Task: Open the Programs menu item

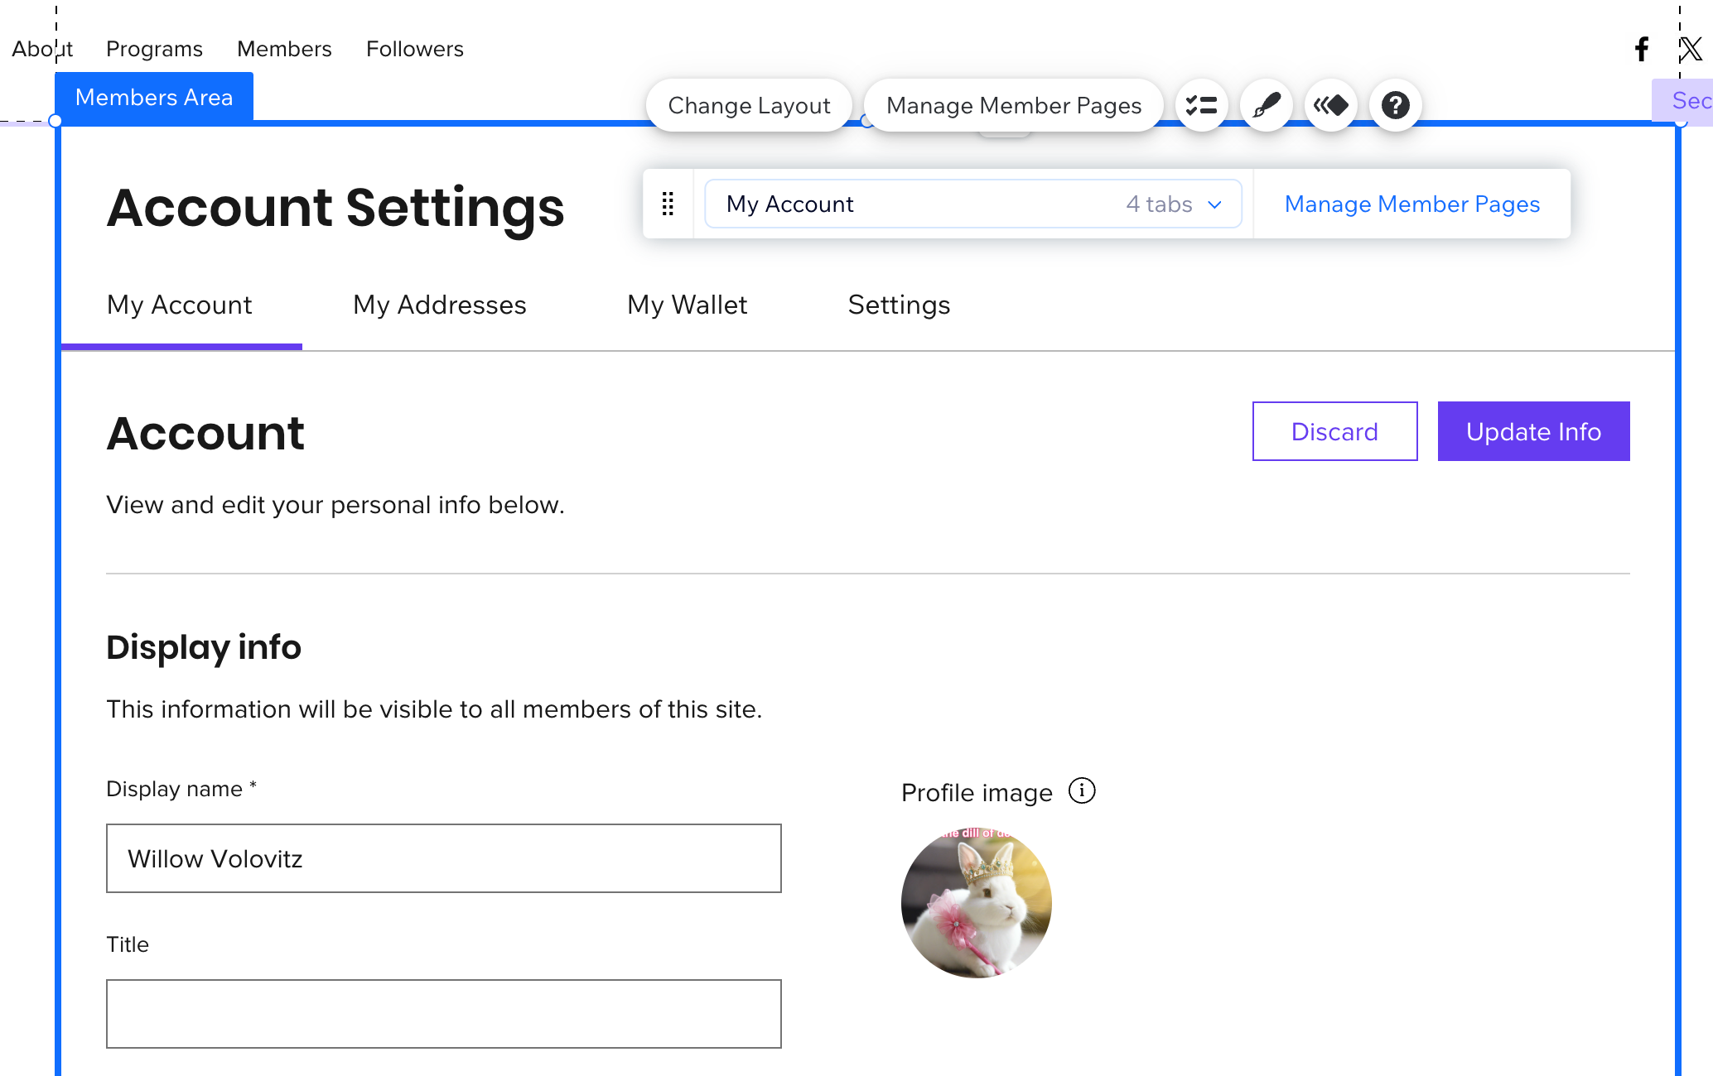Action: 154,49
